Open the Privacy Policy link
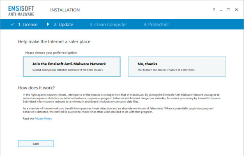 (x=43, y=119)
